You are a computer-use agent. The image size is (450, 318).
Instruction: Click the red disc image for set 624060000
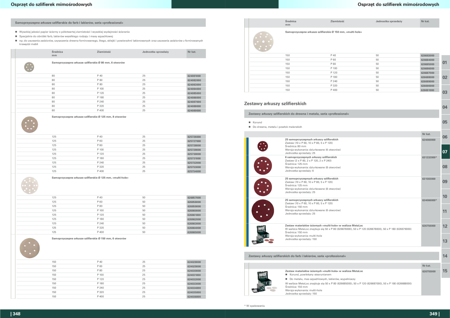pyautogui.click(x=262, y=146)
